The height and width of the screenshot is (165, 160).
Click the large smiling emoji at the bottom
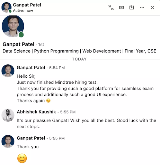pyautogui.click(x=22, y=158)
